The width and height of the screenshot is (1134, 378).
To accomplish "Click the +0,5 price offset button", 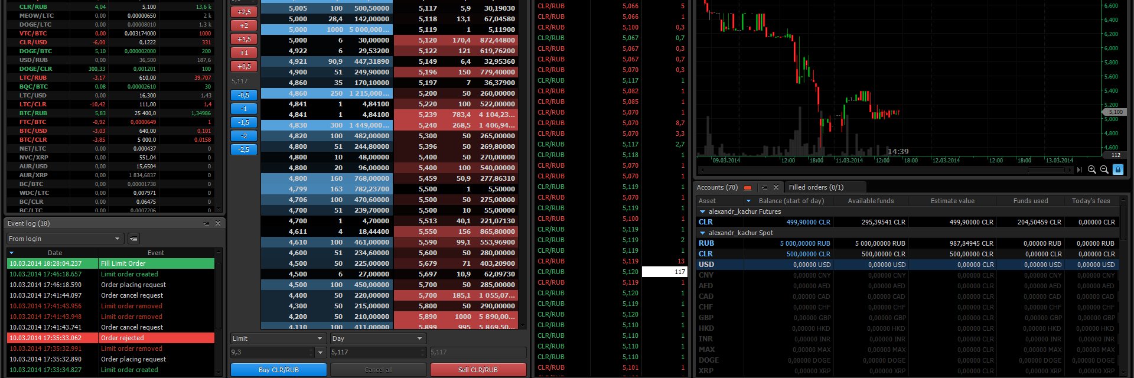I will click(244, 66).
